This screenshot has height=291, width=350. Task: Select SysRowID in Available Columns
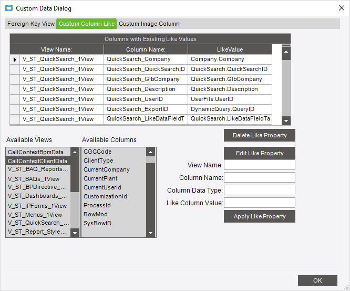pyautogui.click(x=114, y=223)
